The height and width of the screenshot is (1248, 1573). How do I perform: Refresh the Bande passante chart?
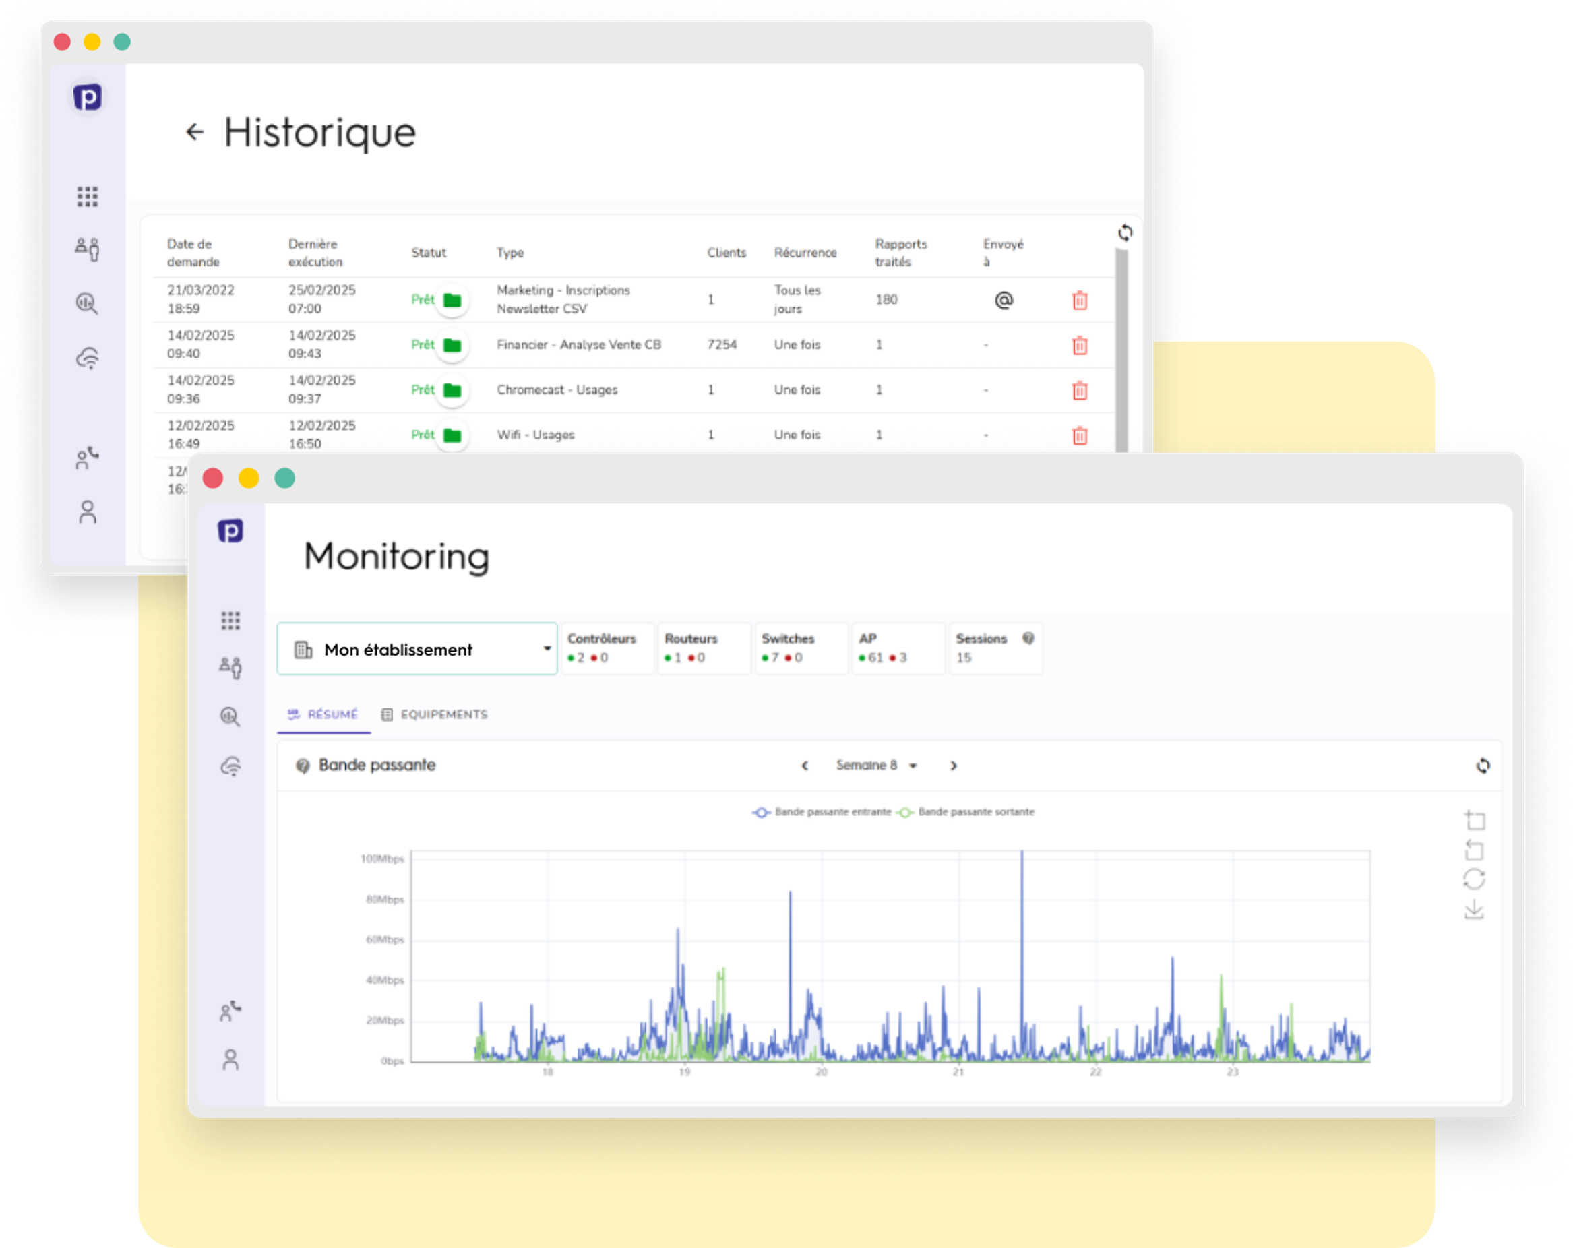[x=1483, y=765]
